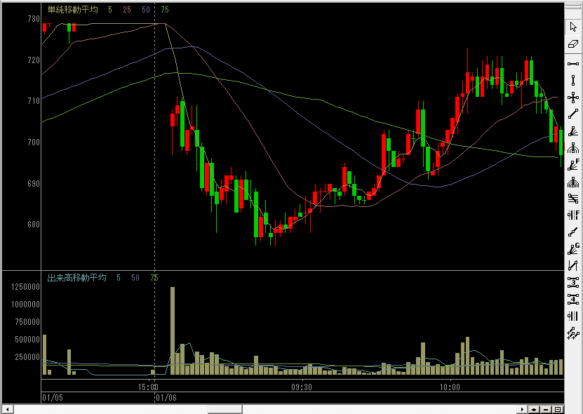The height and width of the screenshot is (414, 583).
Task: Click the 1000000 volume axis label
Action: pyautogui.click(x=25, y=305)
